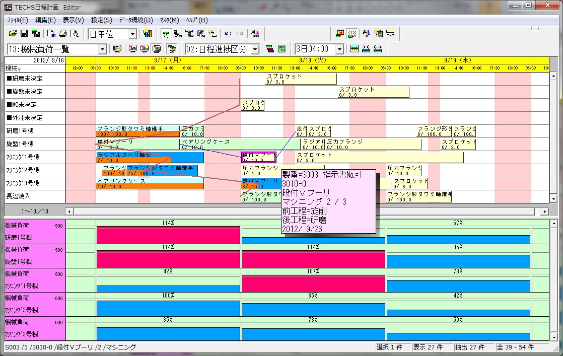Open the 設定(S) menu
This screenshot has width=563, height=356.
pyautogui.click(x=102, y=20)
